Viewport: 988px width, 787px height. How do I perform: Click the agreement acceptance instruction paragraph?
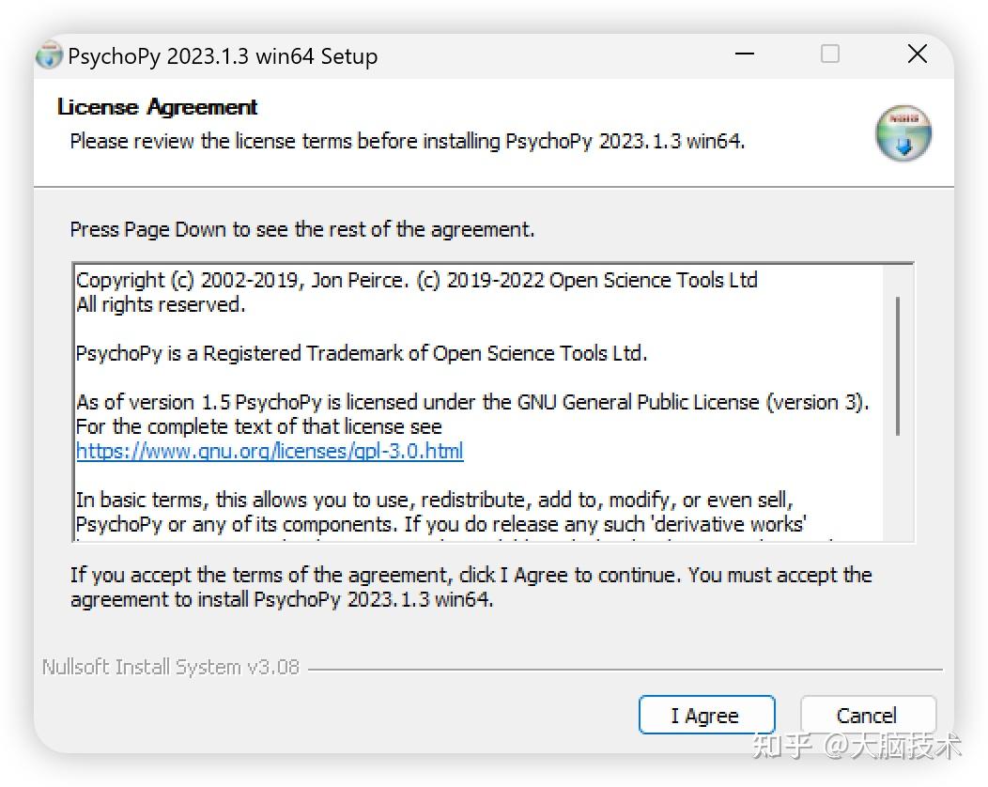(x=470, y=587)
